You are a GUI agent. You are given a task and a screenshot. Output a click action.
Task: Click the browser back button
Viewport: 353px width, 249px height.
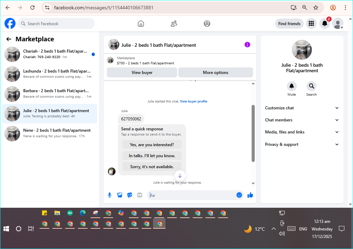pyautogui.click(x=8, y=8)
